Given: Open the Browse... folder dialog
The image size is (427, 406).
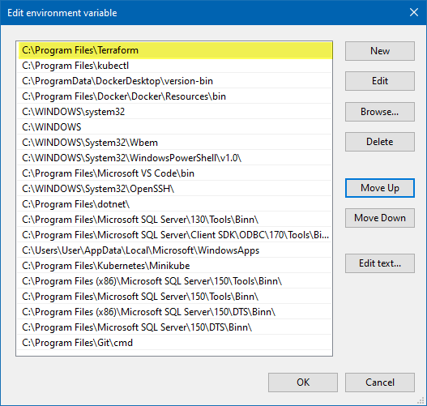Looking at the screenshot, I should tap(380, 112).
